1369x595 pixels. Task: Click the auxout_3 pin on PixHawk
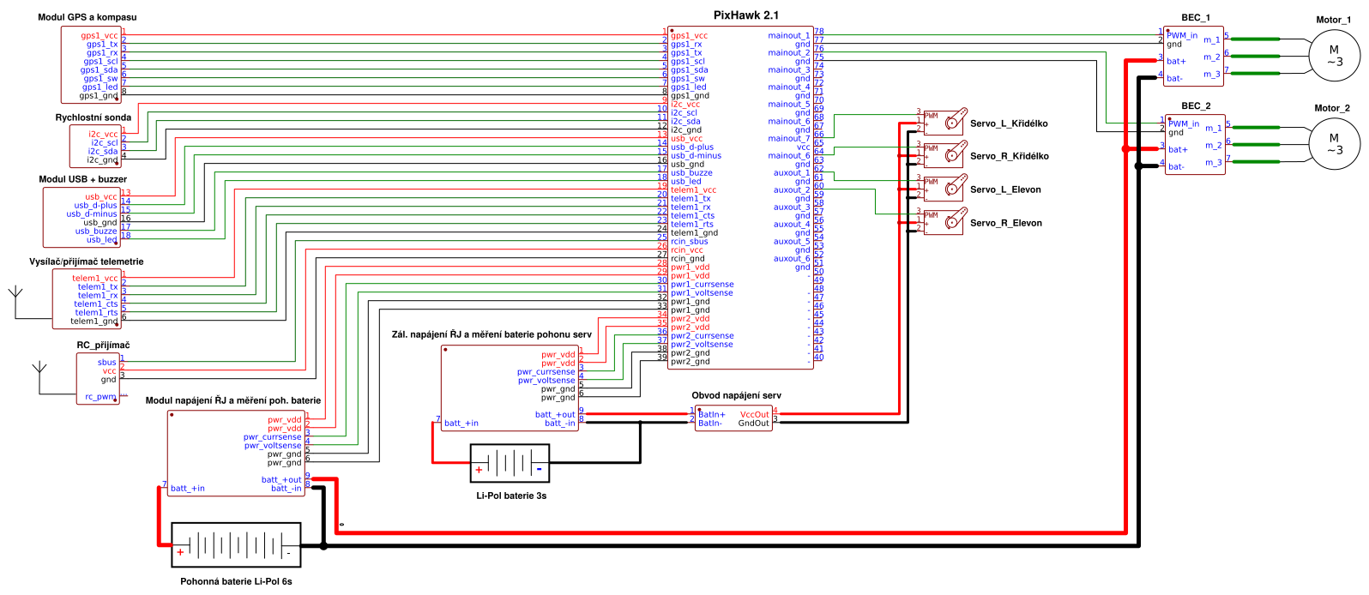click(792, 207)
